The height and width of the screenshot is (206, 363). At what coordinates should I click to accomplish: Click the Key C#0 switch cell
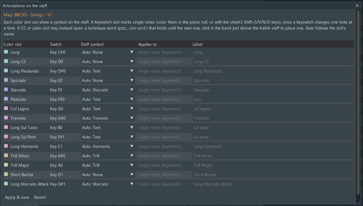[x=58, y=52]
